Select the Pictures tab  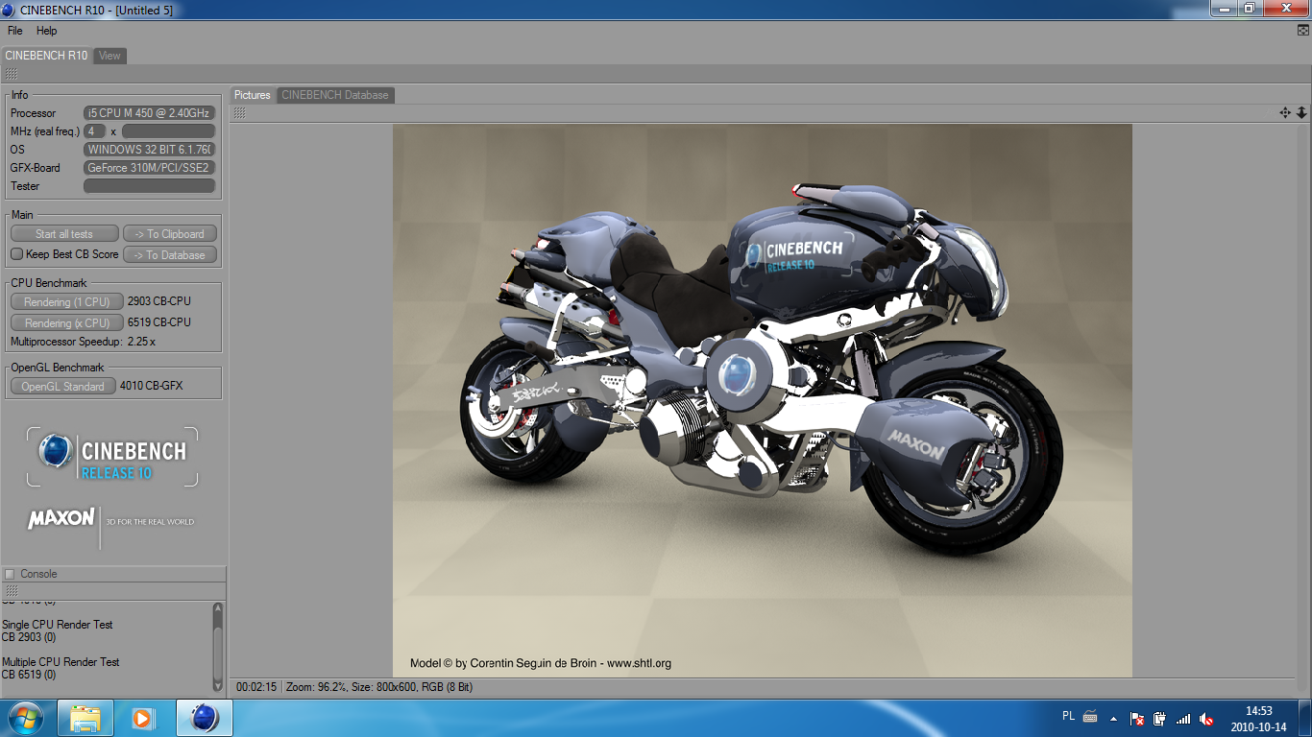[253, 95]
